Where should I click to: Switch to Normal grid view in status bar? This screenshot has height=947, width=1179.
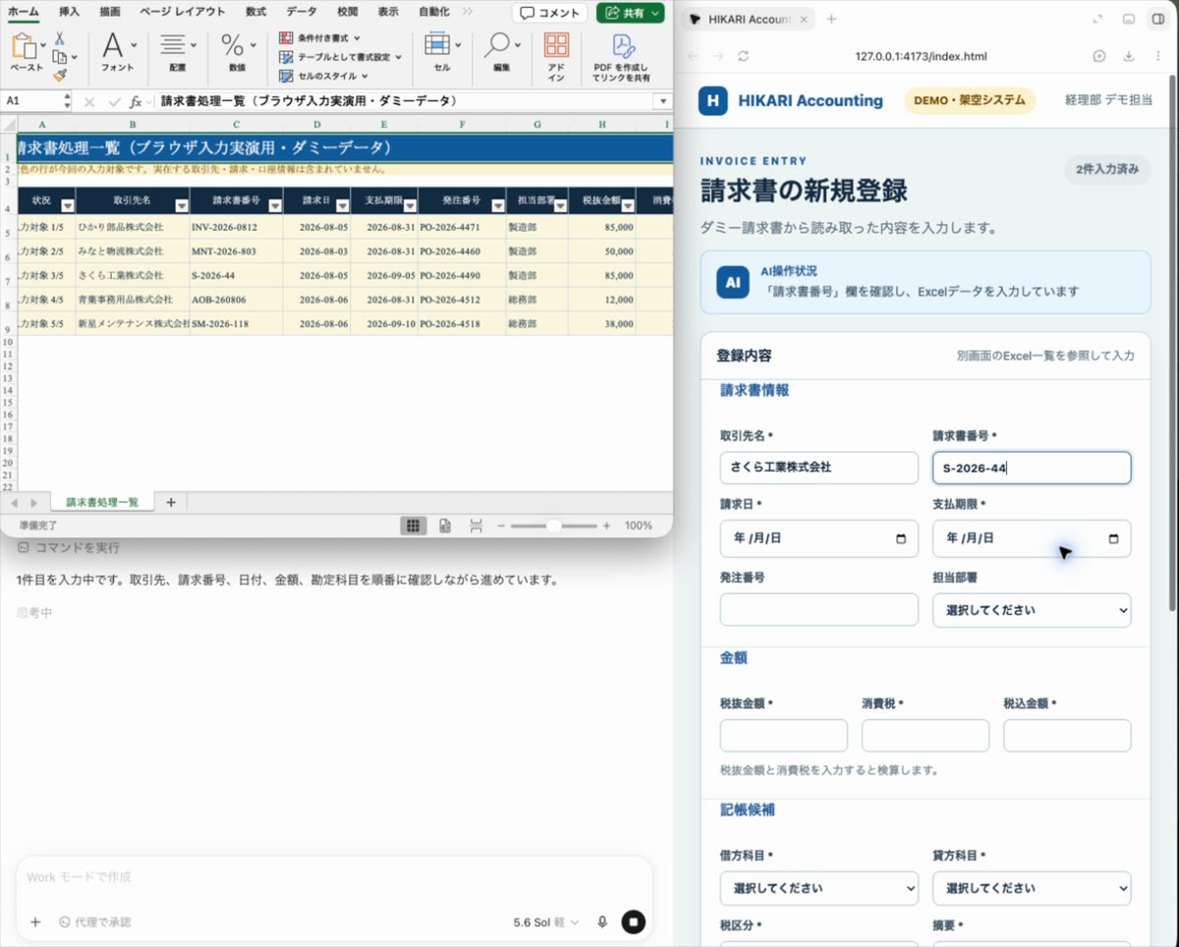coord(414,527)
